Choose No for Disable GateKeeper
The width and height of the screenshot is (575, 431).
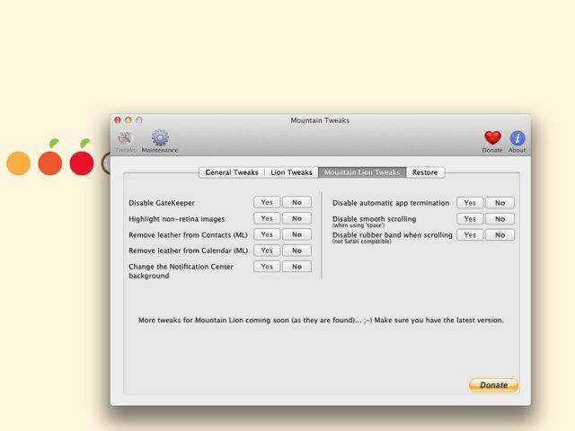tap(296, 202)
